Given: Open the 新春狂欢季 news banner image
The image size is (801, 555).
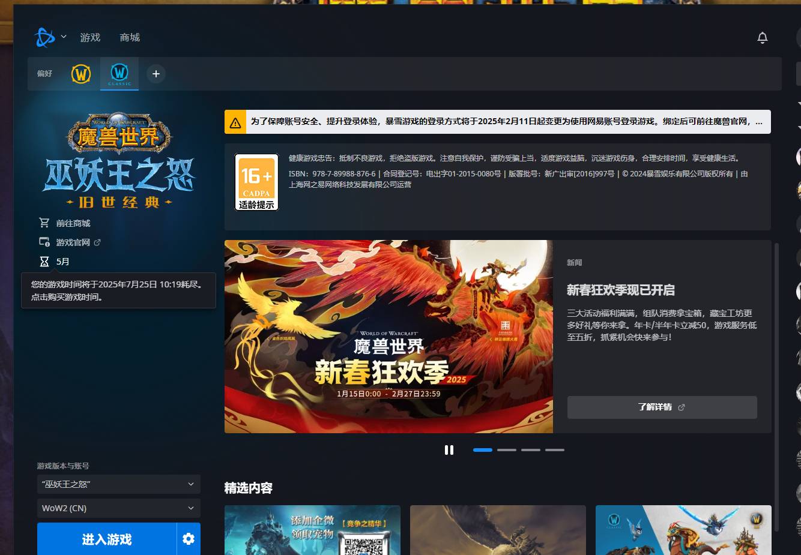Looking at the screenshot, I should [x=388, y=337].
